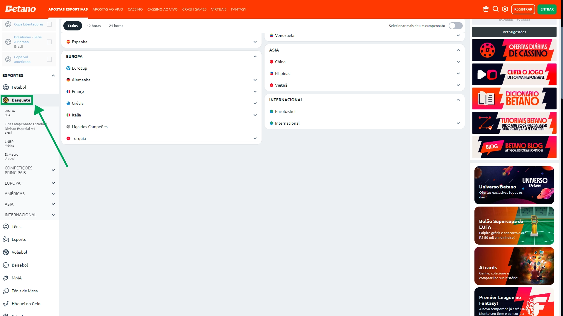Open the El Metro Uruguai link
This screenshot has width=563, height=316.
pyautogui.click(x=11, y=156)
